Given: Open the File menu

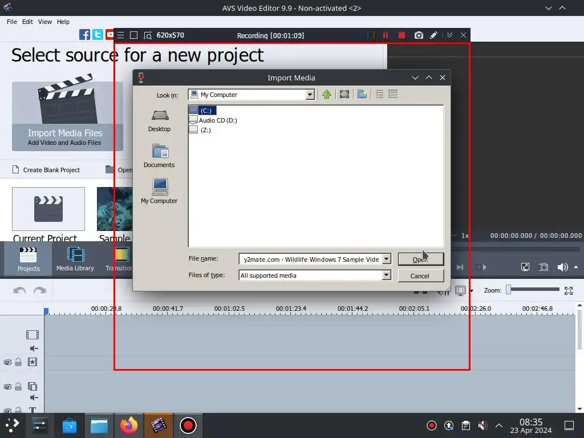Looking at the screenshot, I should [x=12, y=22].
